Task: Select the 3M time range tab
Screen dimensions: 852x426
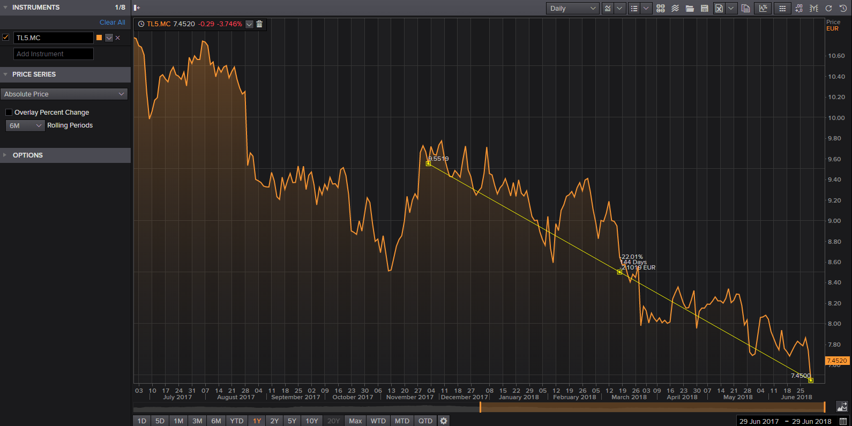Action: click(x=197, y=421)
